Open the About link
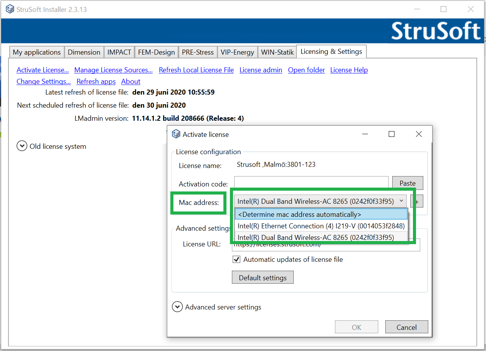486x351 pixels. click(x=131, y=82)
